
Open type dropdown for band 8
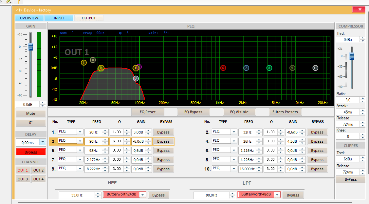(234, 159)
